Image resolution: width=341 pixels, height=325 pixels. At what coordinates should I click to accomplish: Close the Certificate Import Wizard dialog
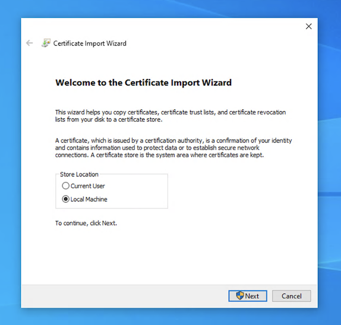coord(308,26)
